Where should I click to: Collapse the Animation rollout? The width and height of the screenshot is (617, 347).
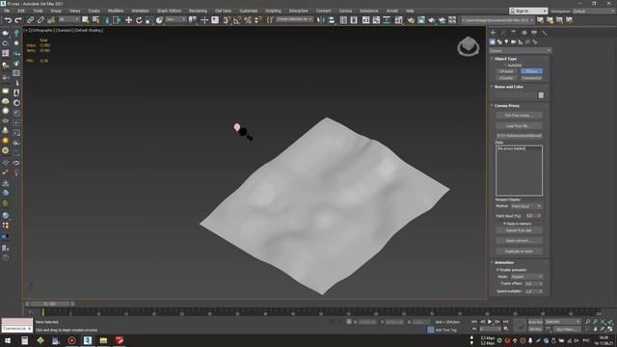coord(504,262)
